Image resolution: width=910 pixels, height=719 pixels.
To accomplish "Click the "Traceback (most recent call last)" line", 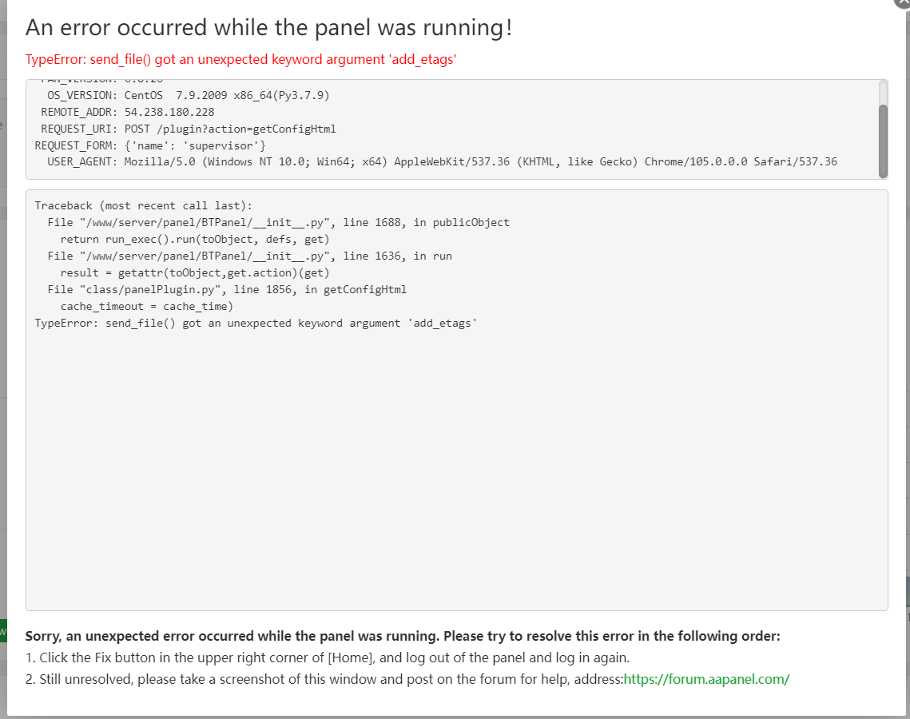I will [144, 205].
